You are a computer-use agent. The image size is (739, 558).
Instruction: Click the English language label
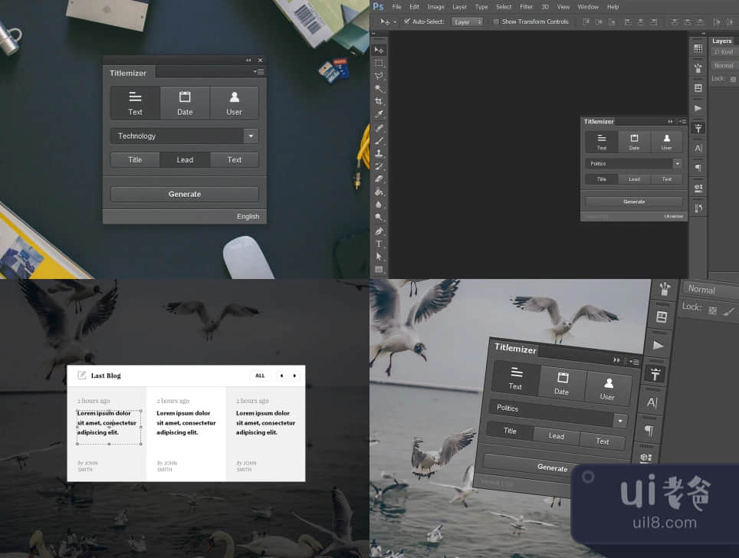(x=248, y=217)
